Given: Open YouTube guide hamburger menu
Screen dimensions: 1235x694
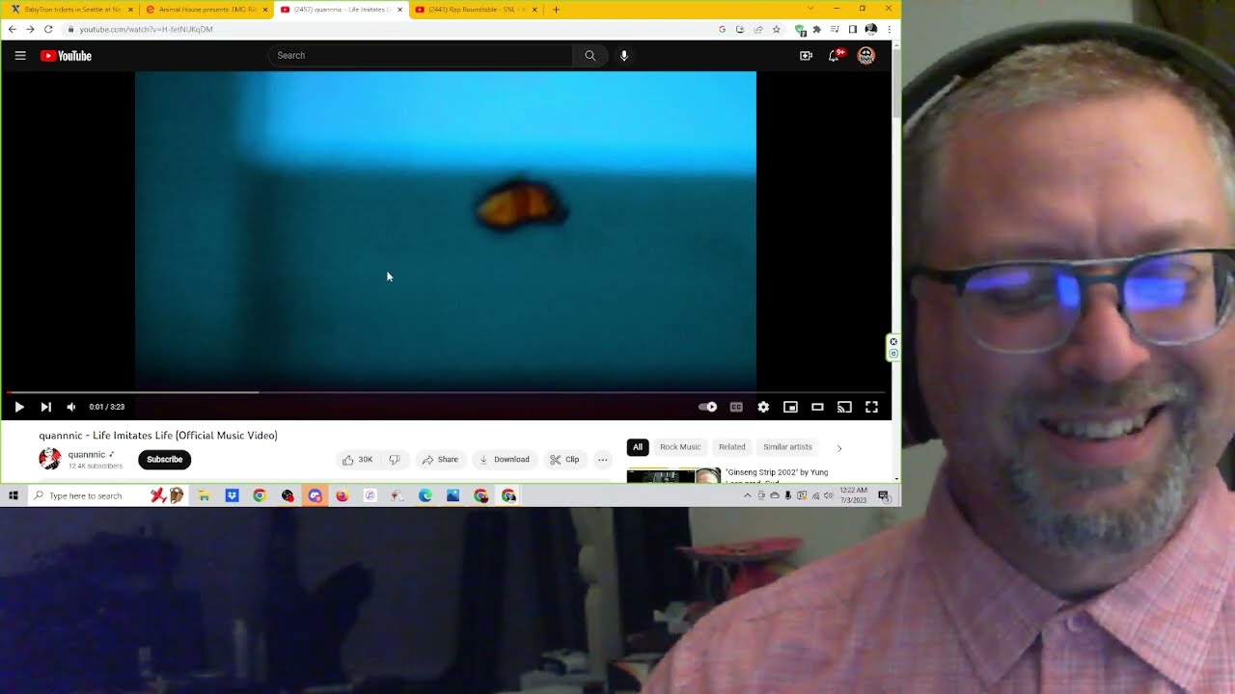Looking at the screenshot, I should tap(20, 56).
